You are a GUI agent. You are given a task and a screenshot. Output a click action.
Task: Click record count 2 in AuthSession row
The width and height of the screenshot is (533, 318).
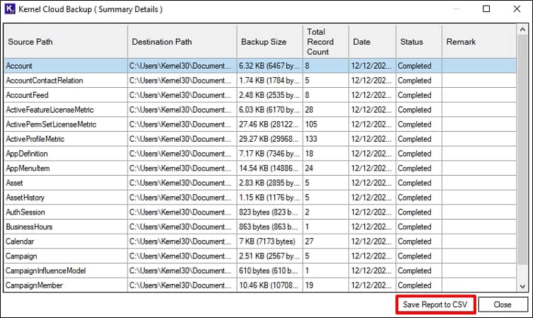325,212
